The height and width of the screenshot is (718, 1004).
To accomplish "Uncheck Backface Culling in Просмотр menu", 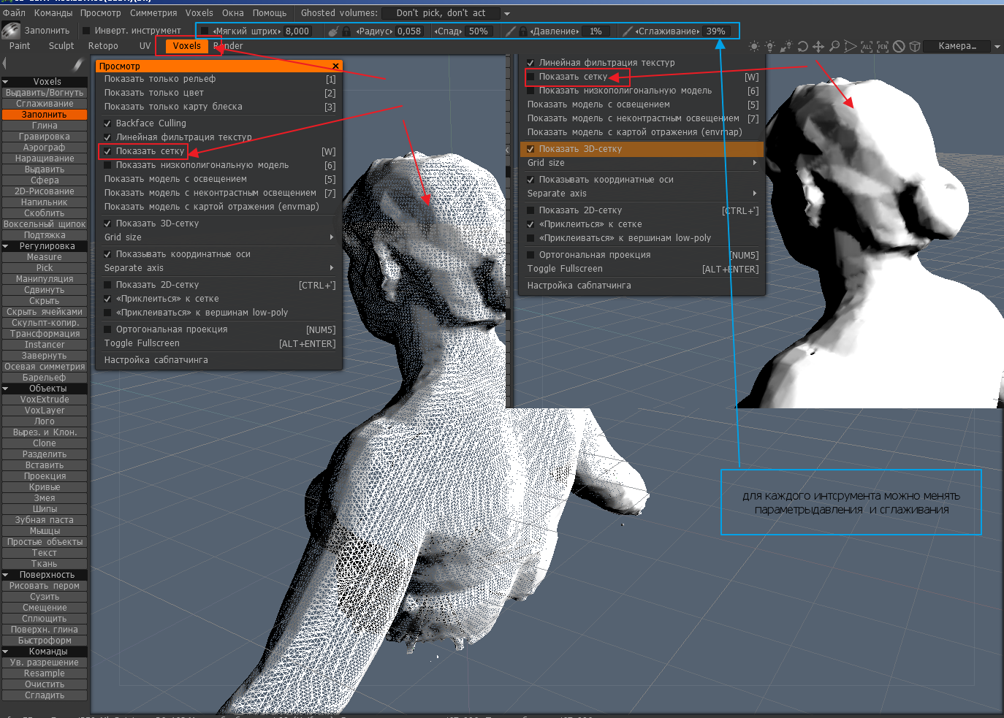I will click(x=108, y=123).
